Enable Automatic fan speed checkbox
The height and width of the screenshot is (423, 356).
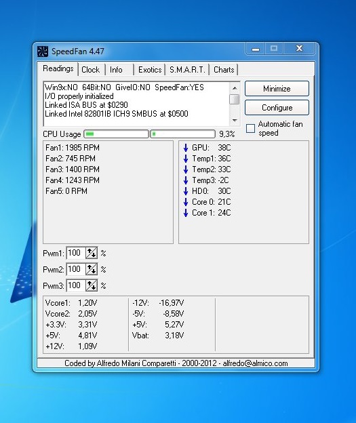click(250, 128)
